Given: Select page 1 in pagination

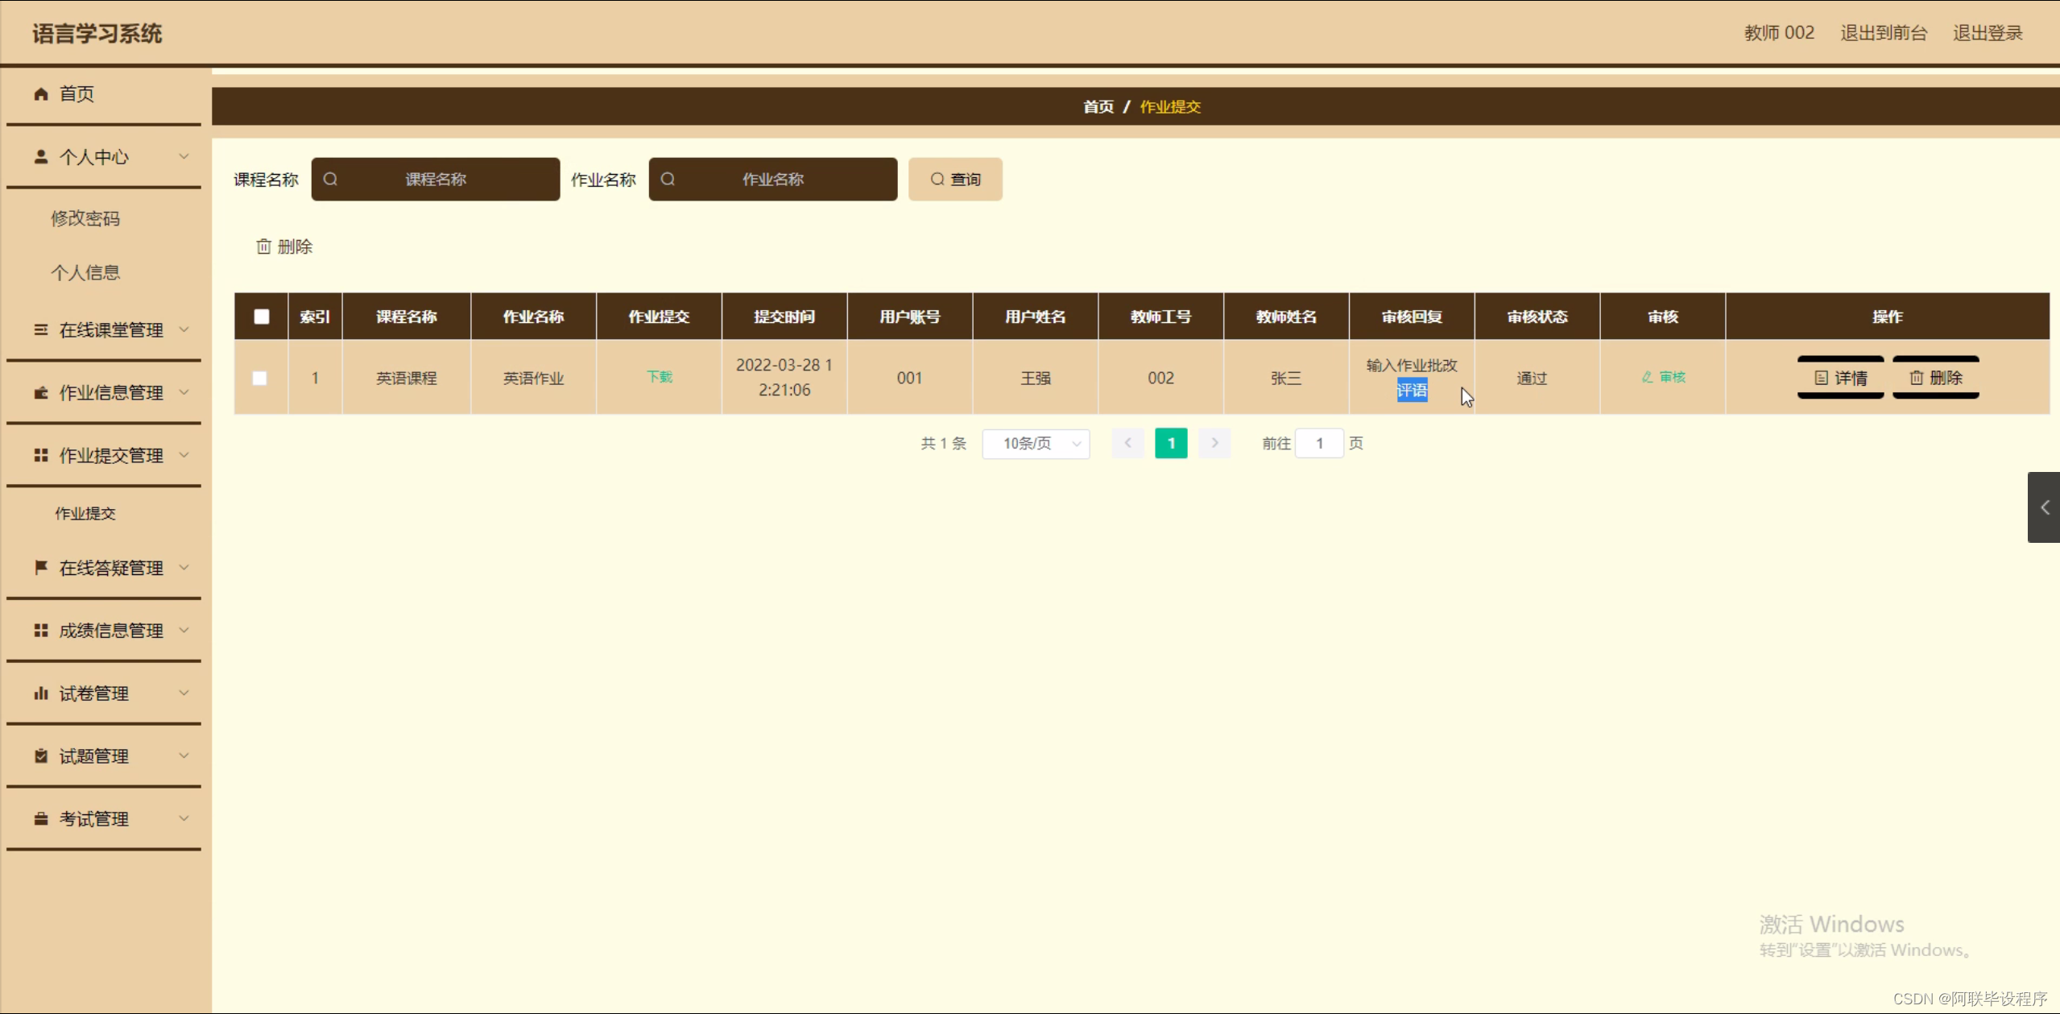Looking at the screenshot, I should click(x=1171, y=444).
